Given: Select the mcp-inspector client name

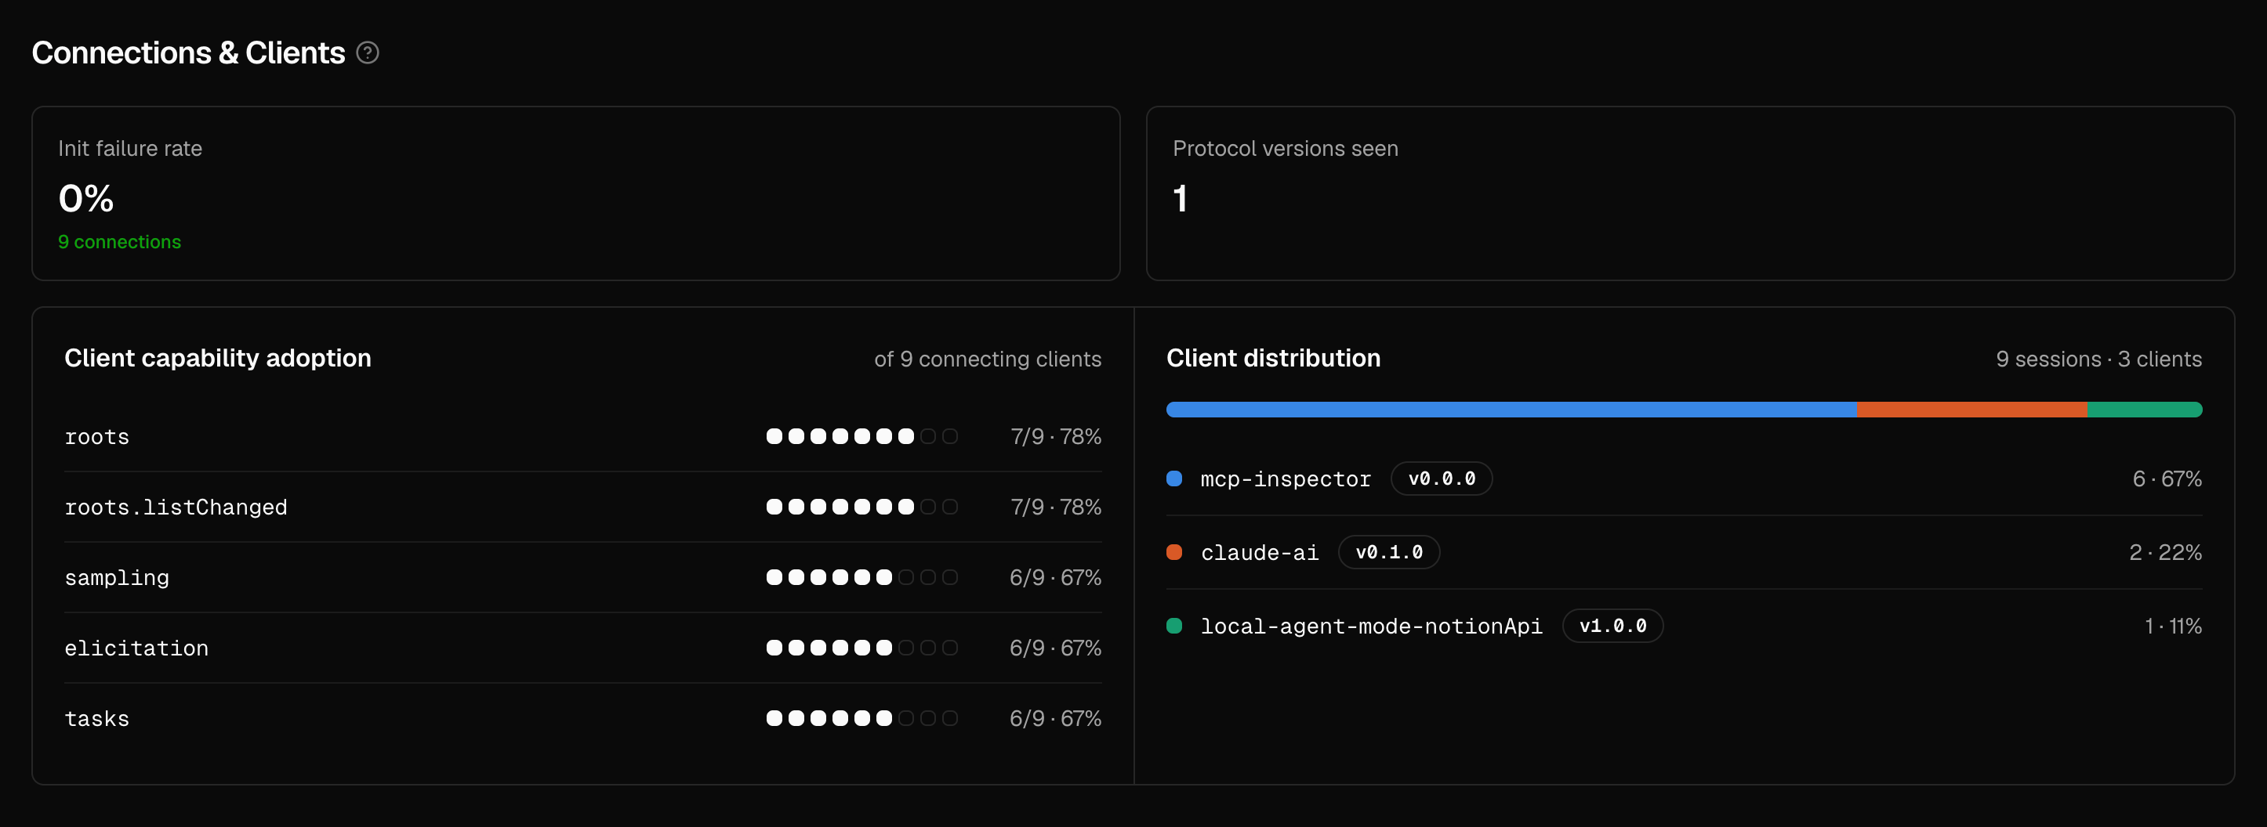Looking at the screenshot, I should [x=1286, y=479].
